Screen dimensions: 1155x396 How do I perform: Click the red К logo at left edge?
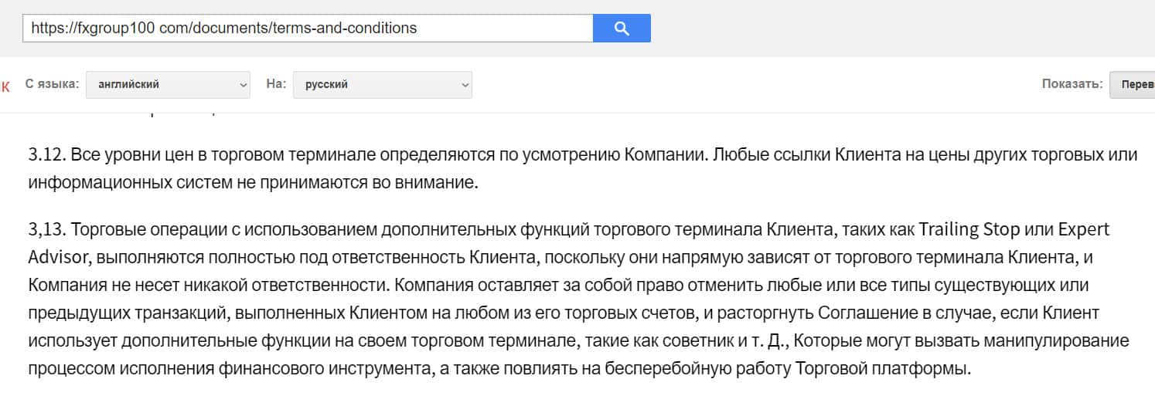tap(5, 86)
